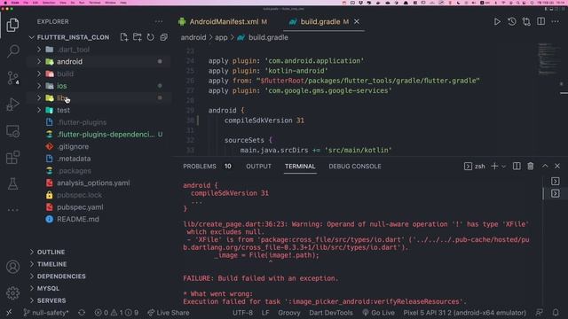Viewport: 568px width, 319px height.
Task: Maximize the panel with up chevron
Action: point(545,167)
